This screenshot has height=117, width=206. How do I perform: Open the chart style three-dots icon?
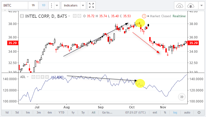[x=51, y=5]
